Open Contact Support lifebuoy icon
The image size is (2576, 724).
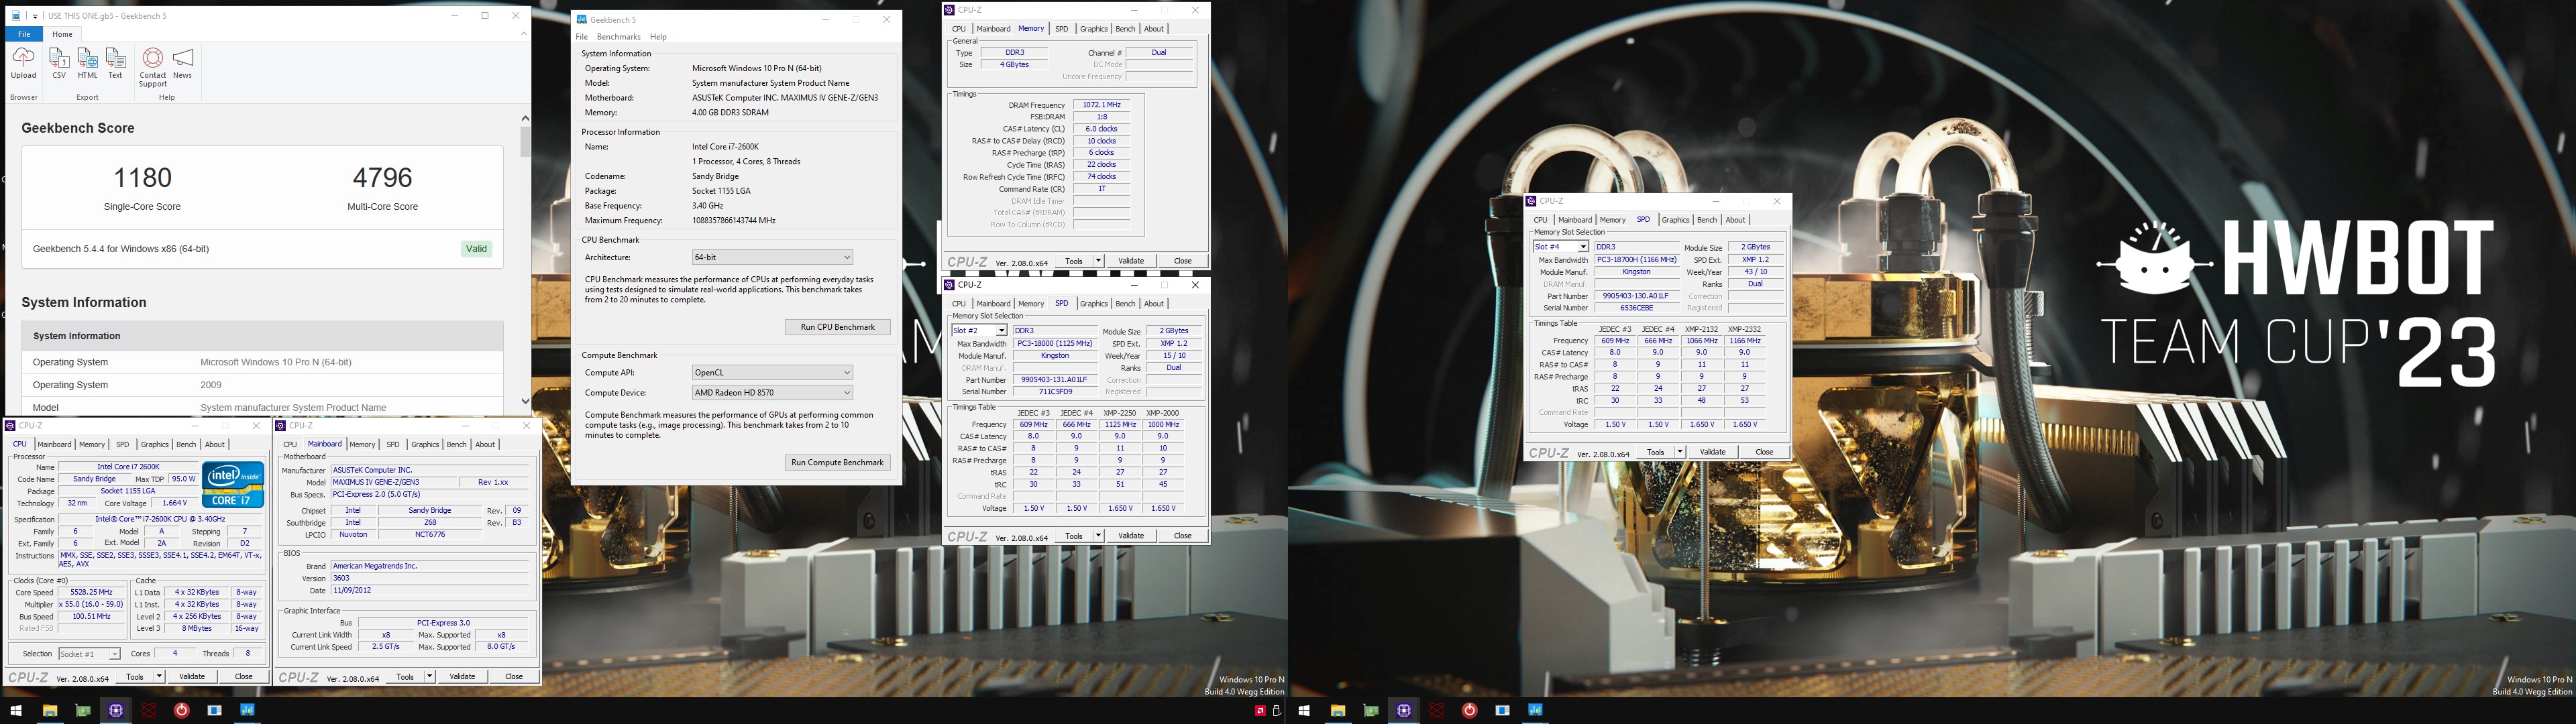[153, 58]
